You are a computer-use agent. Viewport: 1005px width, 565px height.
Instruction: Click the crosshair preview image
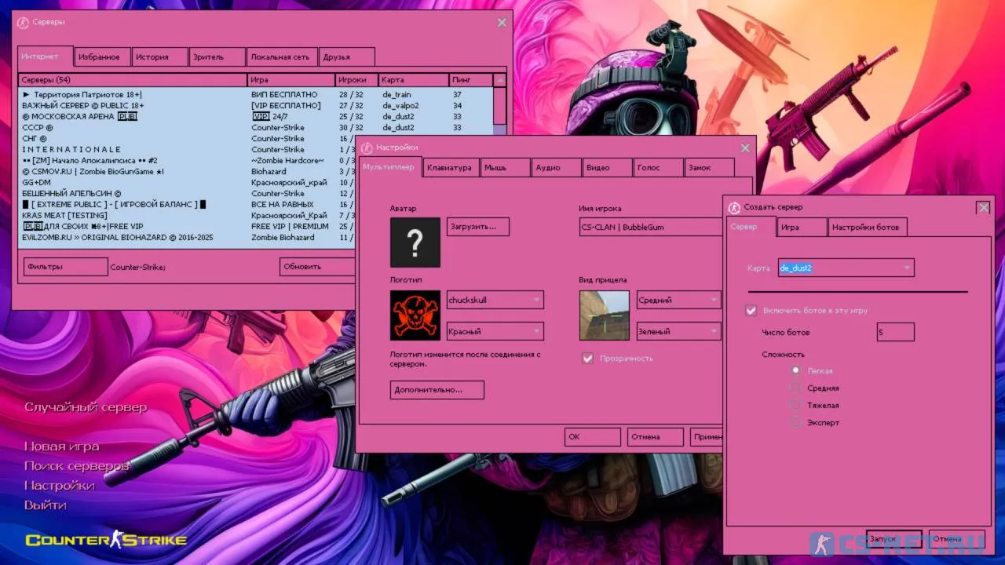click(605, 315)
